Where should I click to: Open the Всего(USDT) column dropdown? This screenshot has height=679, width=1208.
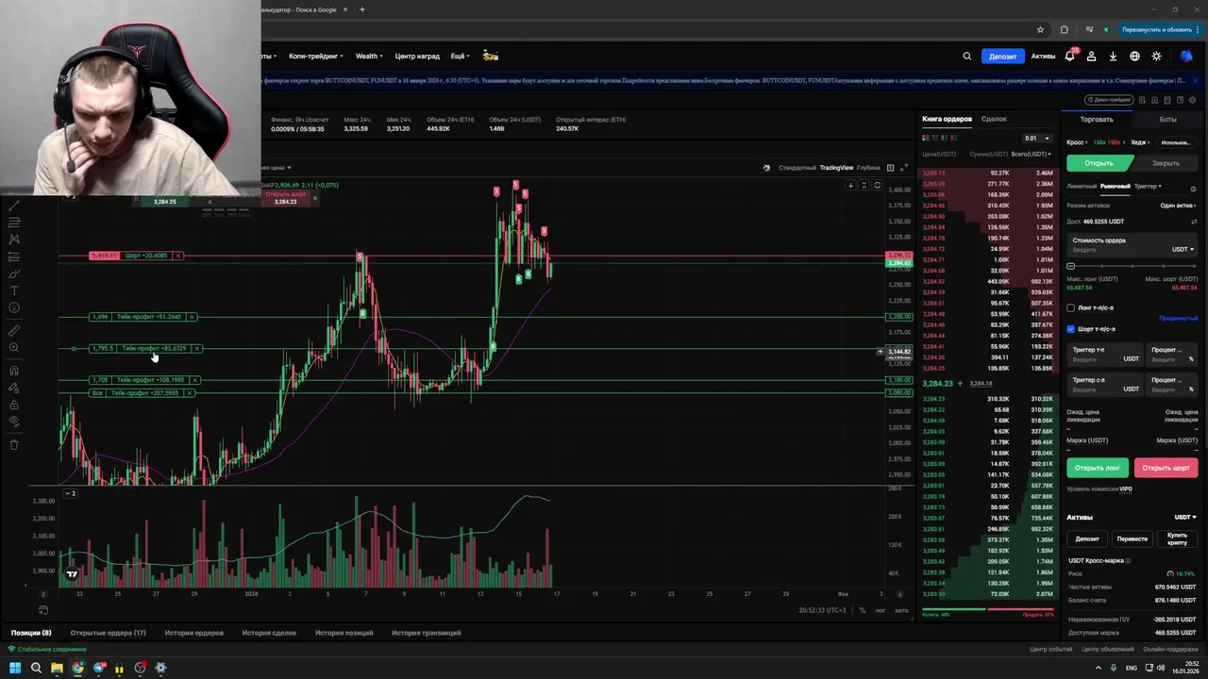(x=1032, y=154)
